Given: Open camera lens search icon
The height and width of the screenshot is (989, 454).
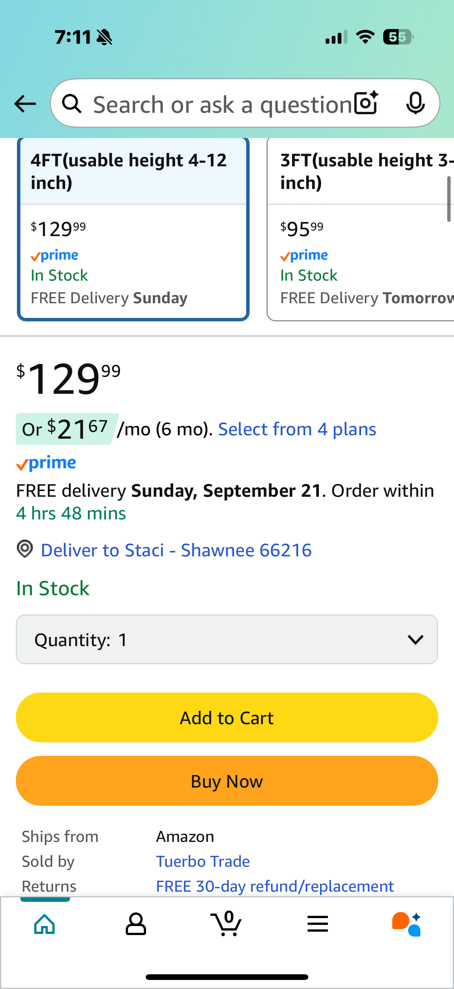Looking at the screenshot, I should click(x=366, y=103).
